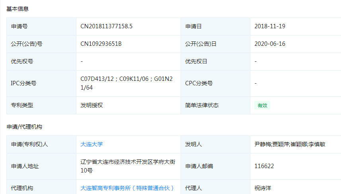Click the application date 2018-11-19
The width and height of the screenshot is (341, 194).
tap(270, 26)
